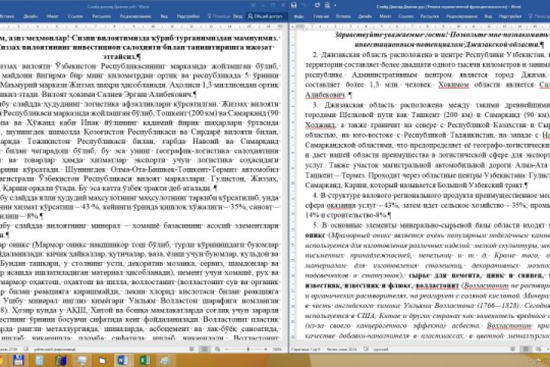Open Вид tab in right Word window
The width and height of the screenshot is (550, 367).
[x=488, y=16]
